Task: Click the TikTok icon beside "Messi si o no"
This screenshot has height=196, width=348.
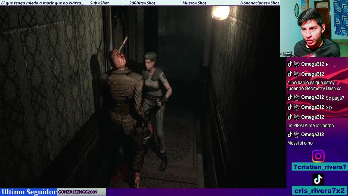Action: [x=290, y=134]
